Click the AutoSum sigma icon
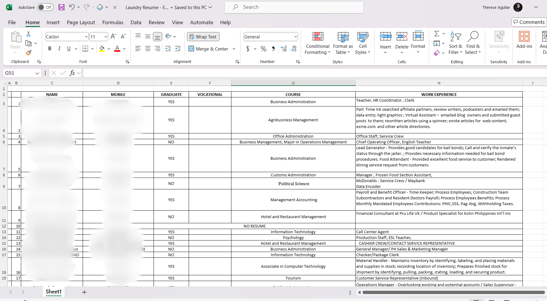This screenshot has height=301, width=547. (x=437, y=34)
